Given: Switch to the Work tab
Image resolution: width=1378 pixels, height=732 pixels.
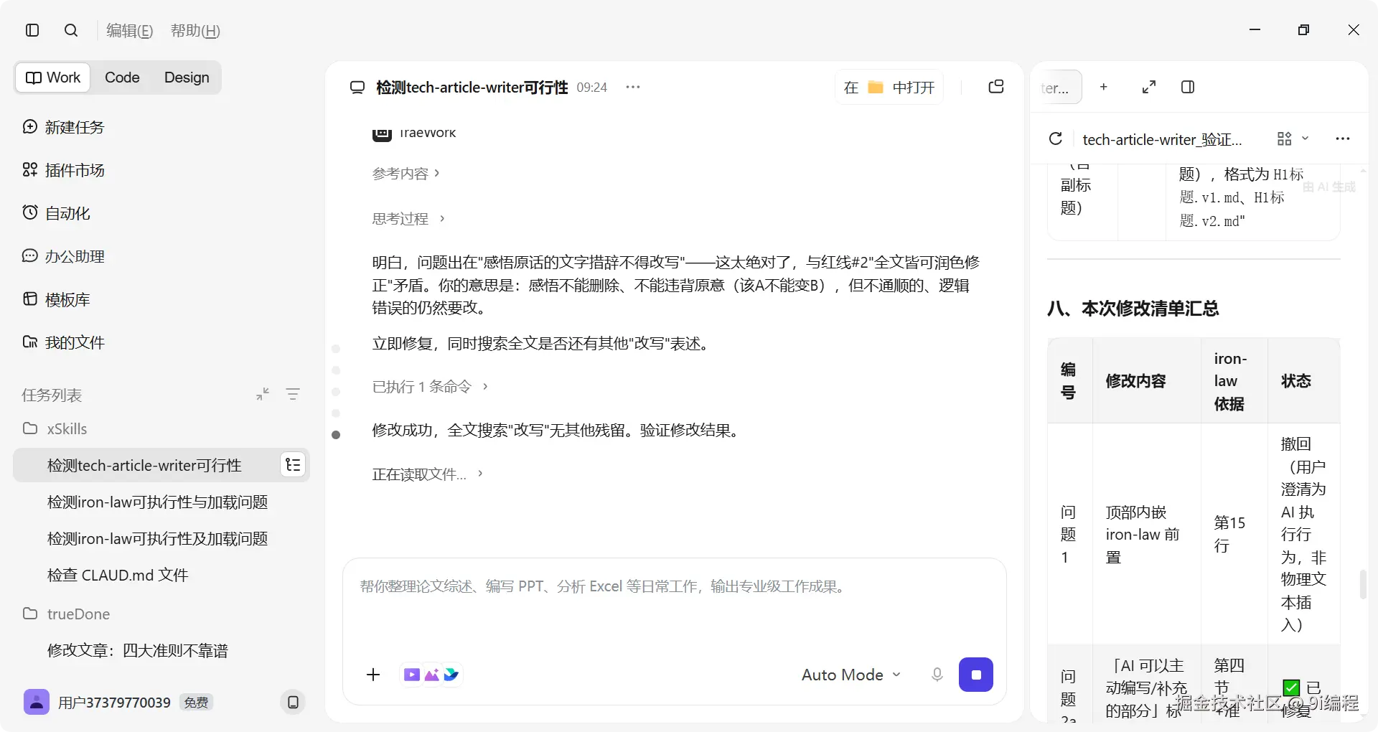Looking at the screenshot, I should tap(53, 78).
